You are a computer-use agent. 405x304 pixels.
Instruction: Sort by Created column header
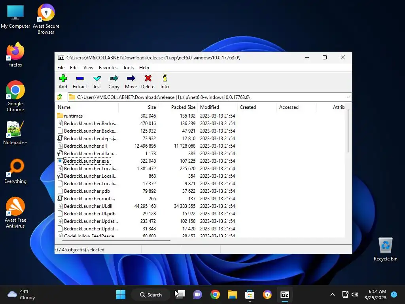point(257,107)
